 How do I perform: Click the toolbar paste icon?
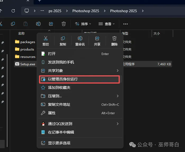click(x=26, y=24)
